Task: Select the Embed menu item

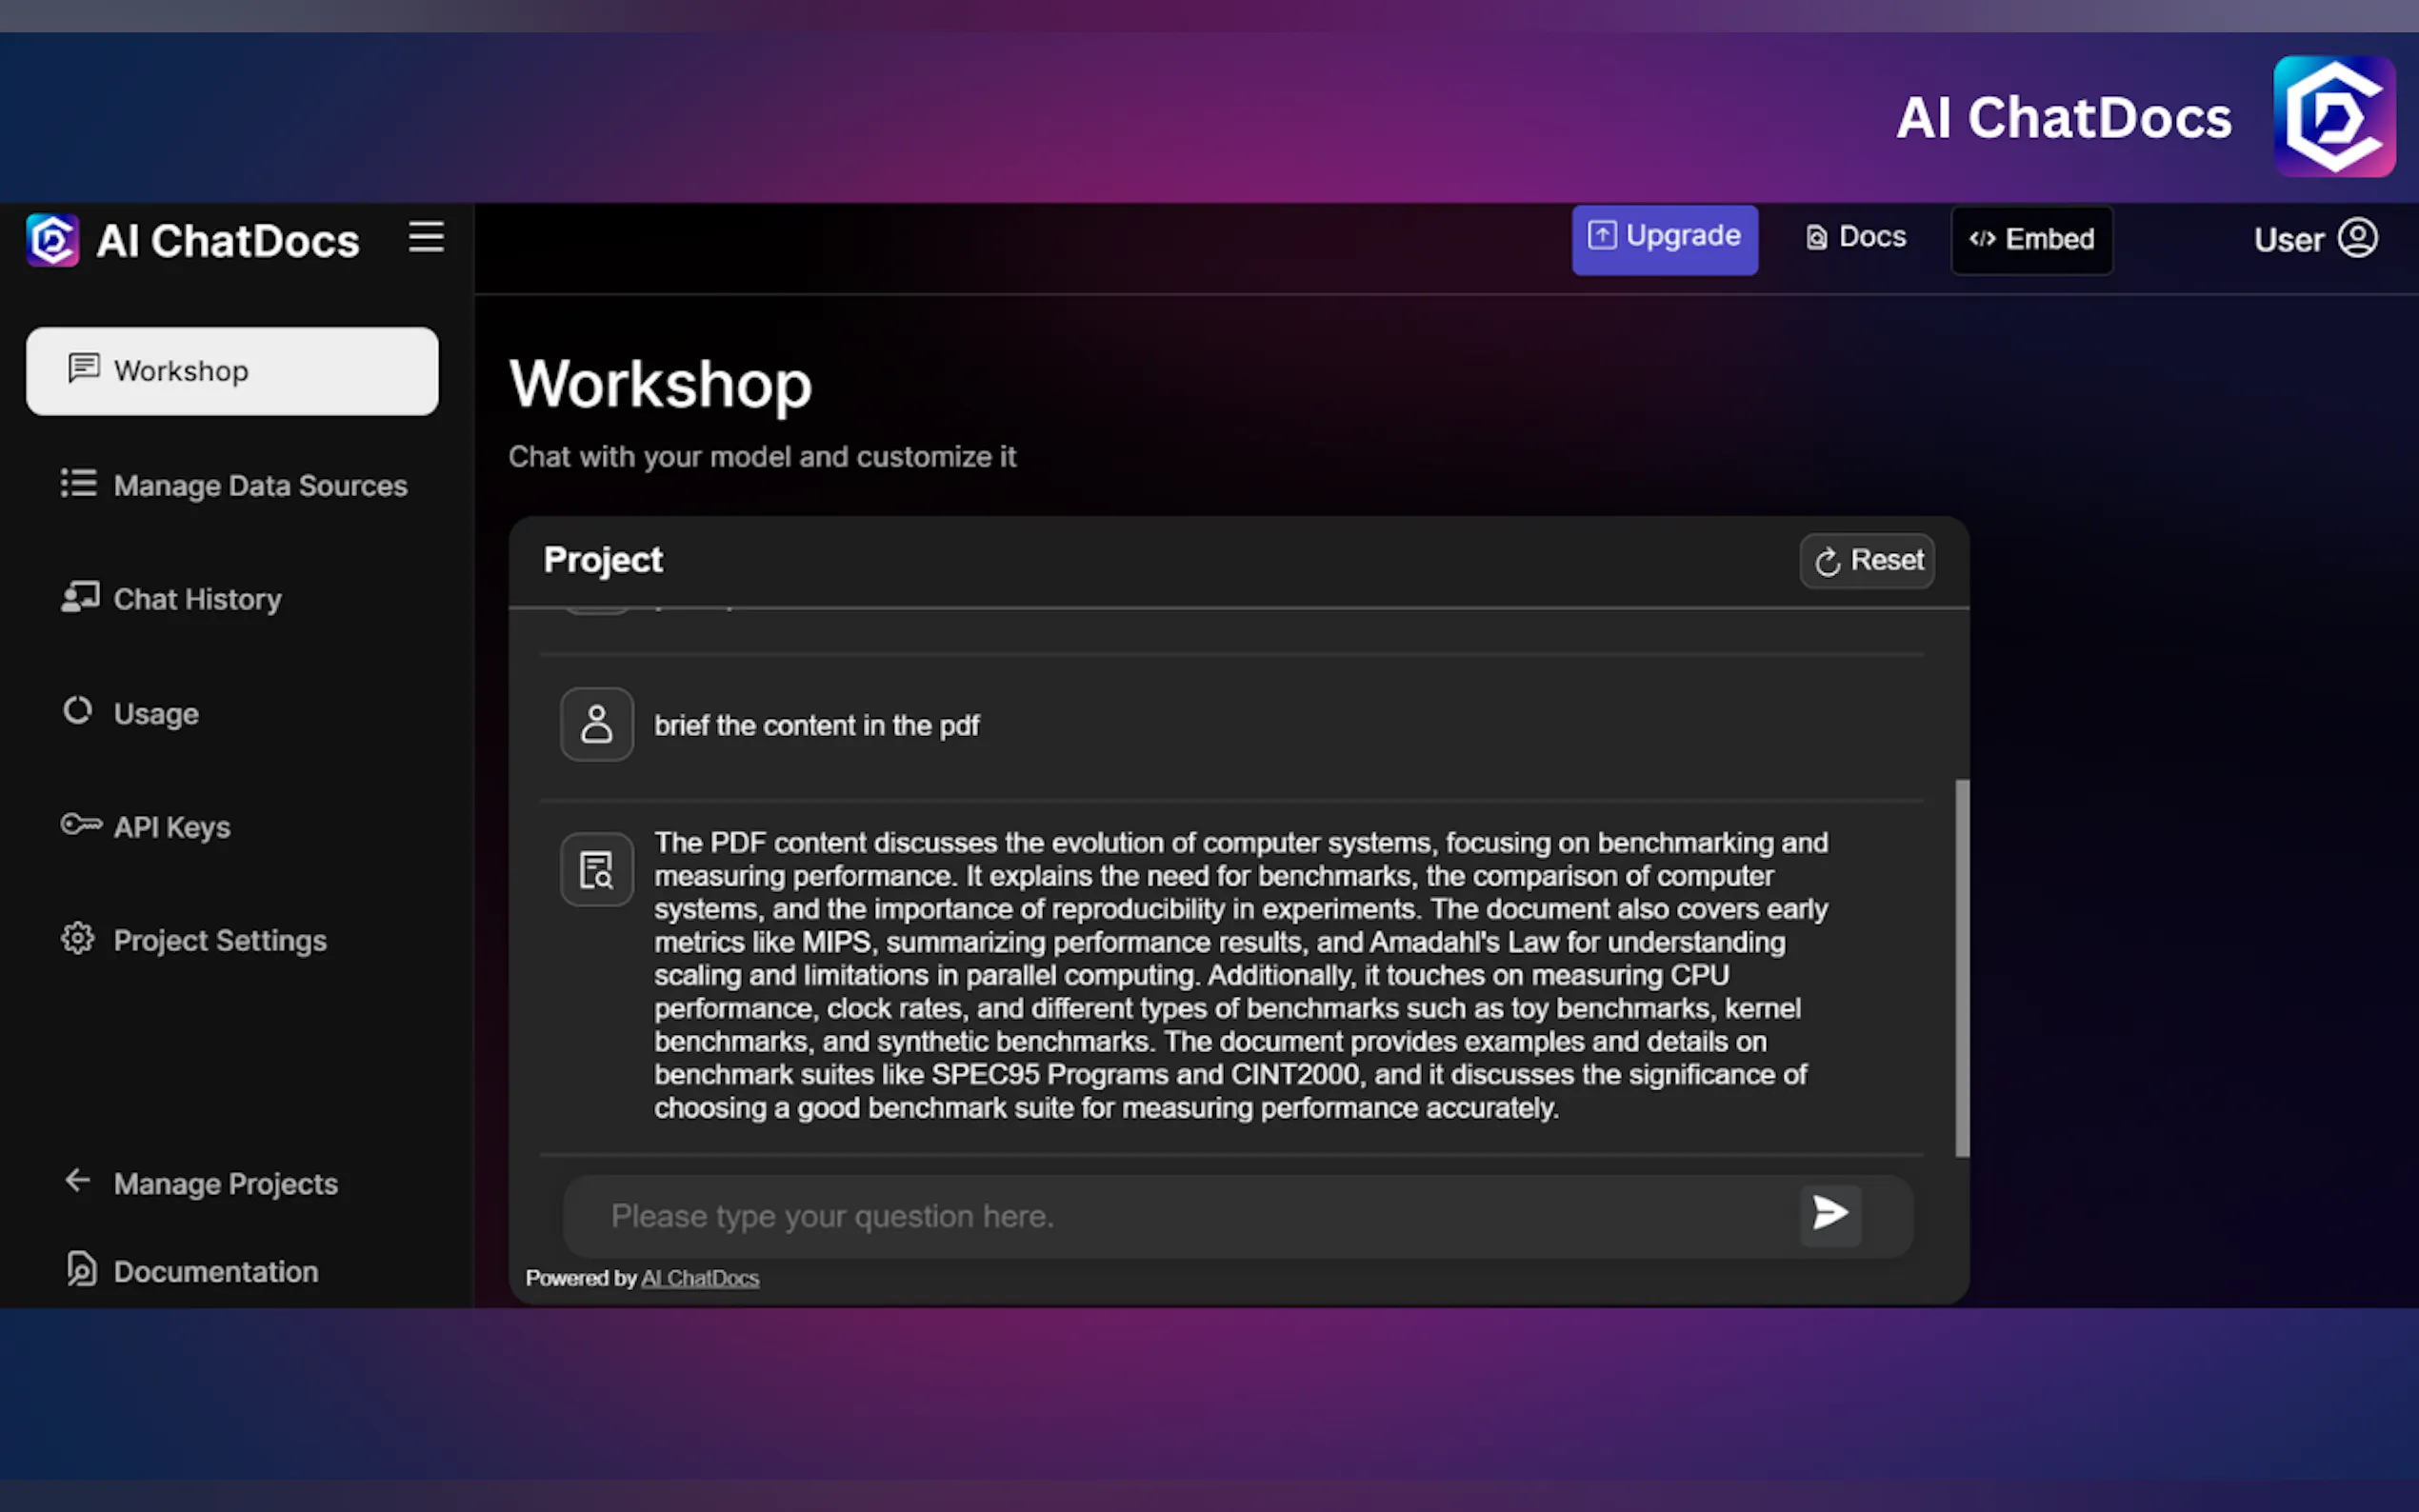Action: [x=2031, y=239]
